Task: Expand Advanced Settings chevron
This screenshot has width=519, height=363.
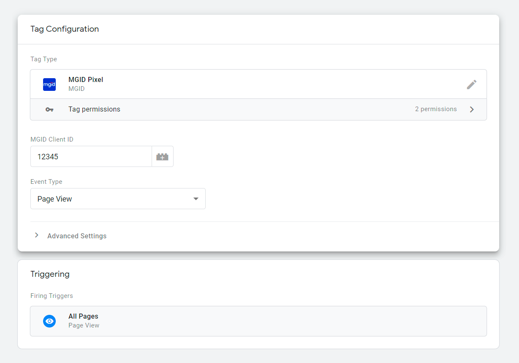Action: (37, 235)
